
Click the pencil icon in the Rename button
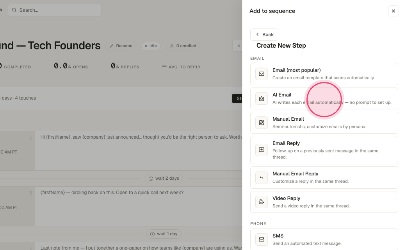click(112, 46)
